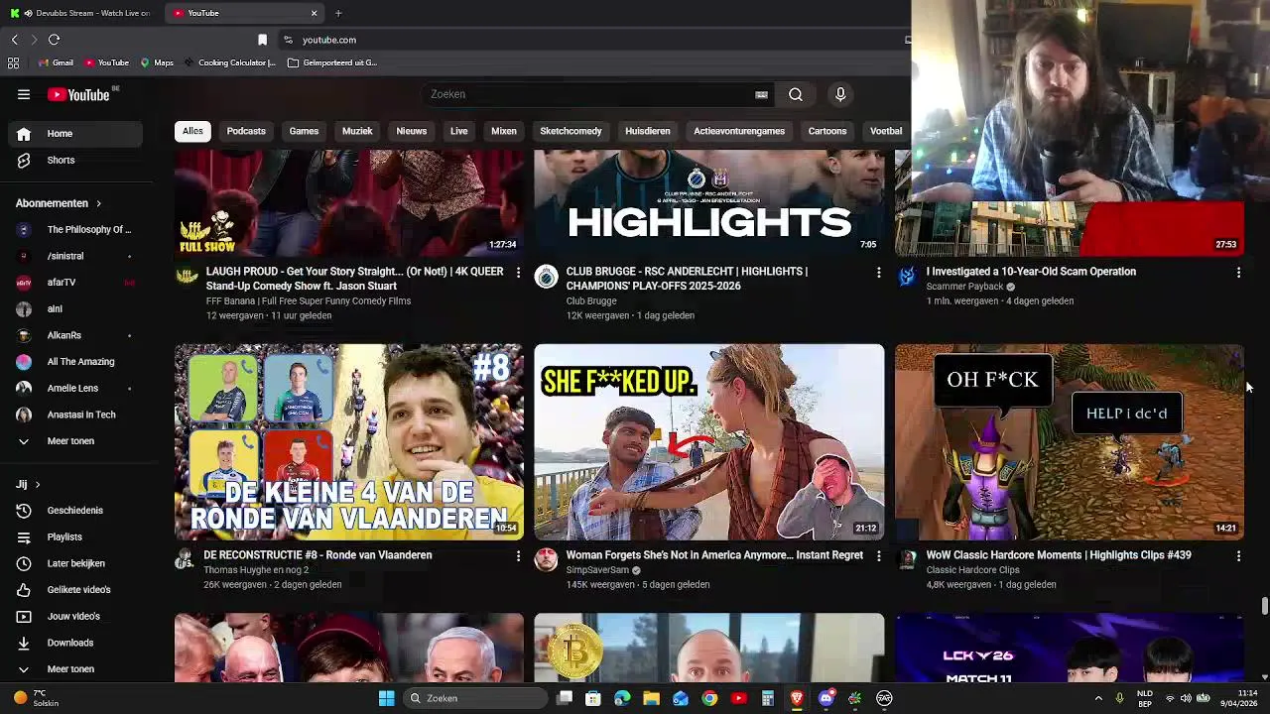Screen dimensions: 1270x714
Task: Open Downloads in sidebar
Action: click(x=75, y=643)
